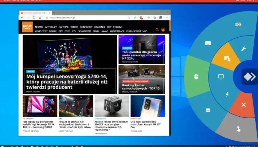Select the gray touch-finger mode segment
Viewport: 258px width, 147px height.
238,129
